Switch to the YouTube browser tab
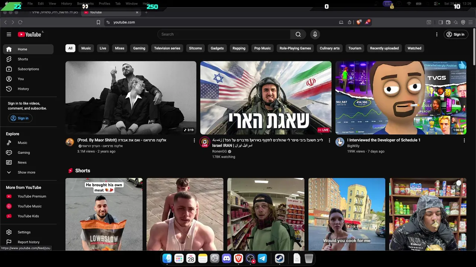Screen dimensions: 476x267 pyautogui.click(x=111, y=12)
